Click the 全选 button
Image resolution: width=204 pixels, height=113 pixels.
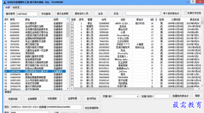point(100,13)
